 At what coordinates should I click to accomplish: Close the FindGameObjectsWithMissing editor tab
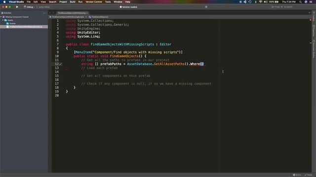(x=87, y=13)
